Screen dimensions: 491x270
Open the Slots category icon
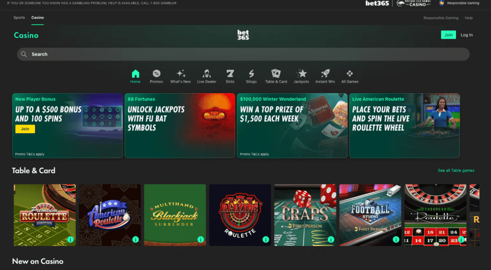click(x=230, y=74)
